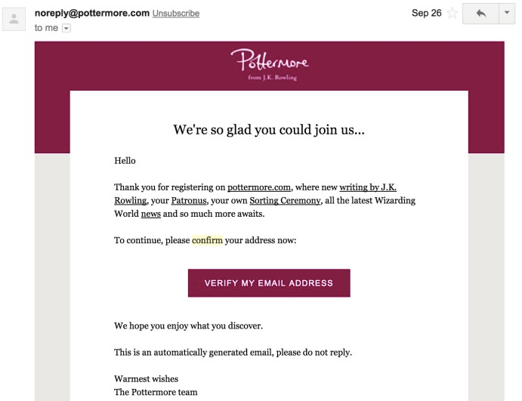The height and width of the screenshot is (401, 522).
Task: Open the pottermore.com link
Action: (259, 187)
